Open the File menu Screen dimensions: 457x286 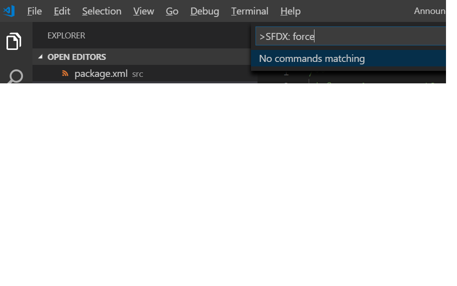pos(34,11)
